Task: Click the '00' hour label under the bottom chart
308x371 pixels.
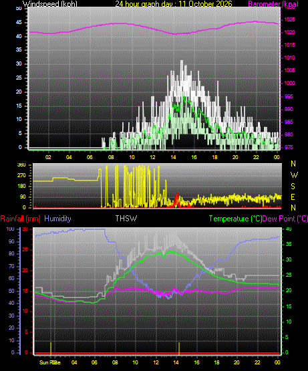Action: point(277,362)
